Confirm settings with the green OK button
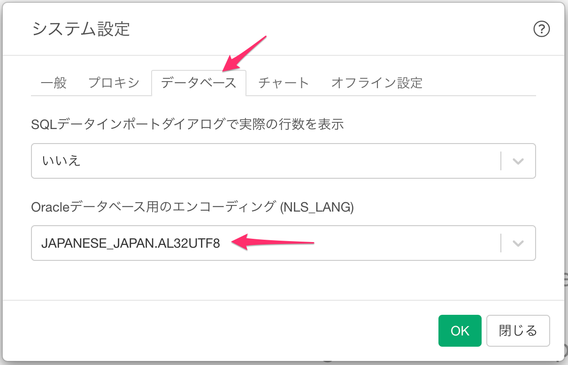The height and width of the screenshot is (365, 568). 460,331
